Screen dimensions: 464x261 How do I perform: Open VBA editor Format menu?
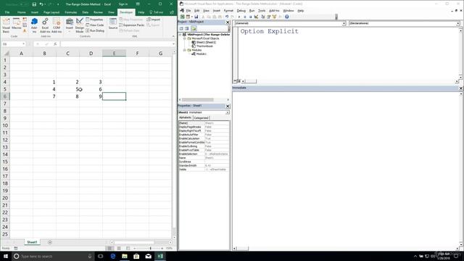(228, 11)
